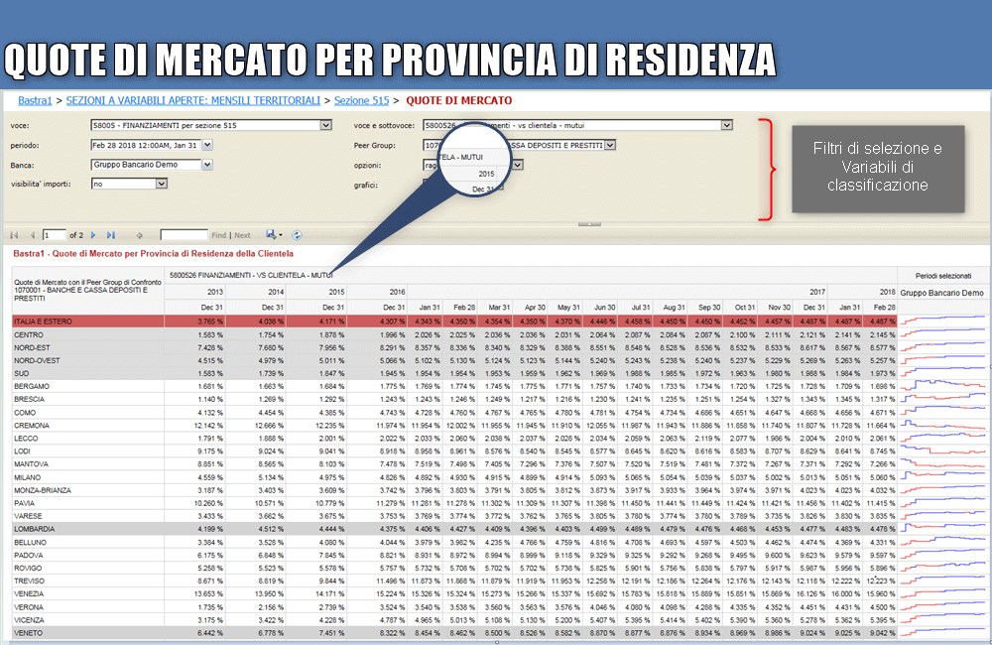Click the current page number field
The height and width of the screenshot is (645, 992).
pos(54,235)
